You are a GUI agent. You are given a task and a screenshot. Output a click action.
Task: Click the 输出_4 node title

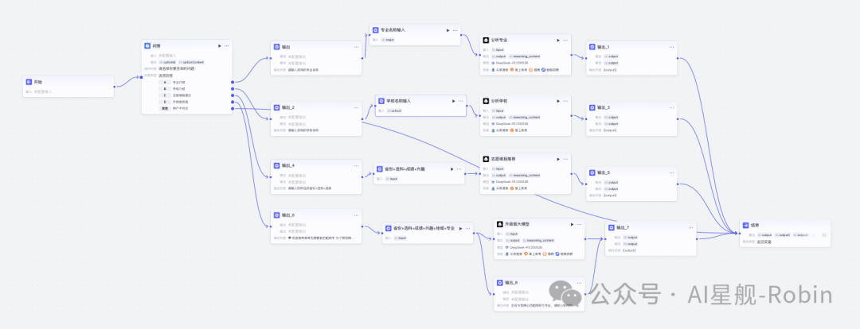point(288,165)
